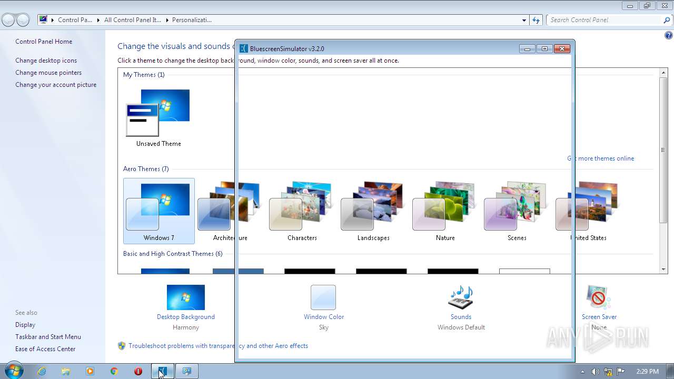Click the Sounds link text
This screenshot has width=674, height=379.
tap(461, 317)
